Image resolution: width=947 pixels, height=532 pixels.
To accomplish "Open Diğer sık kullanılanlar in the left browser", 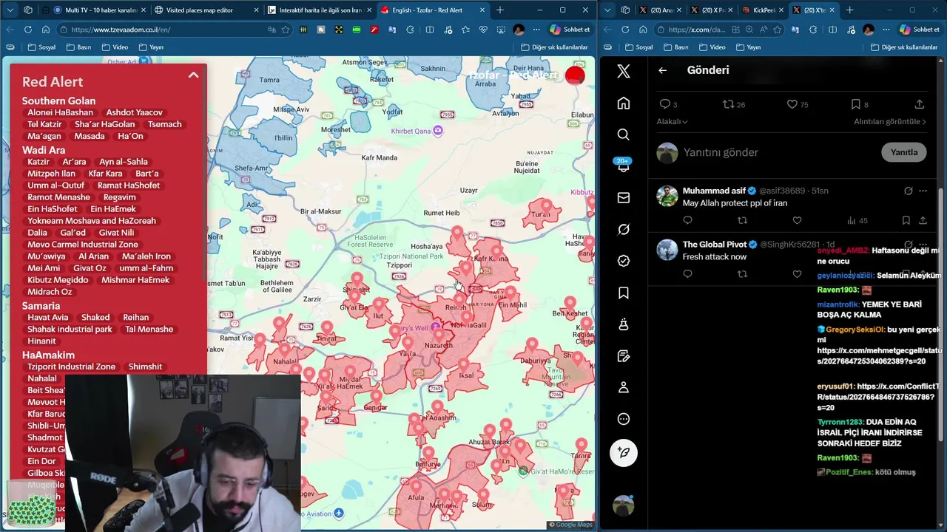I will tap(554, 47).
